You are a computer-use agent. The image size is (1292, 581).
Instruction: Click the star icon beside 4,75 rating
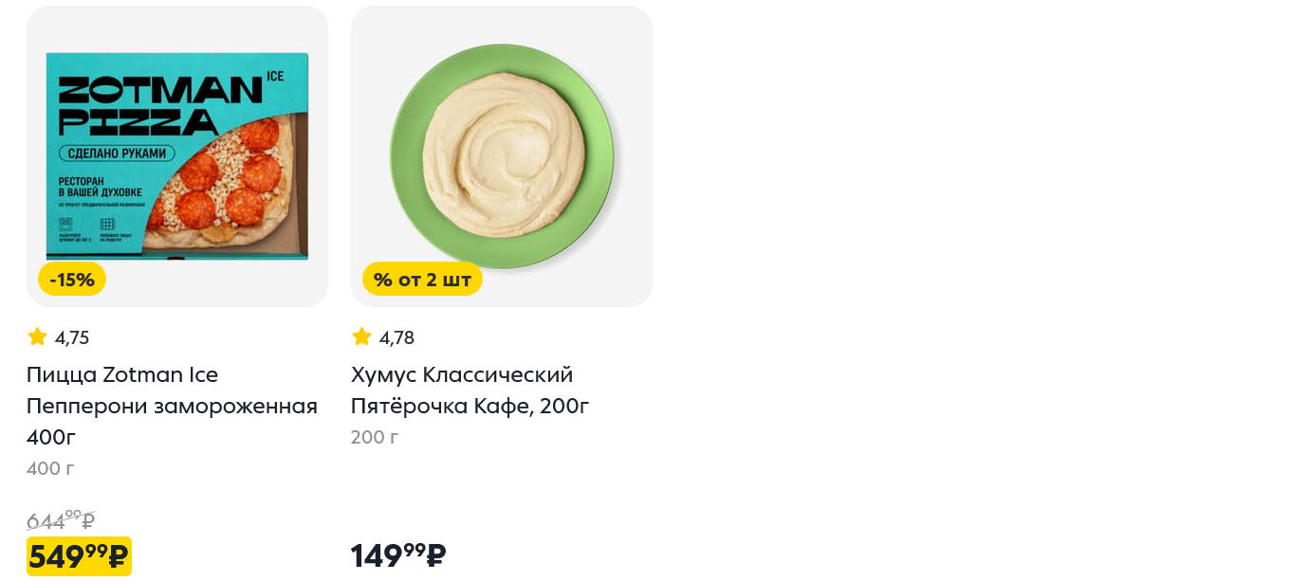tap(37, 336)
